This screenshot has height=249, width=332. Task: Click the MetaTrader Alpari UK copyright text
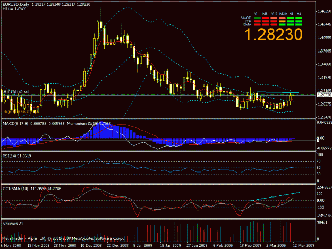click(x=63, y=238)
